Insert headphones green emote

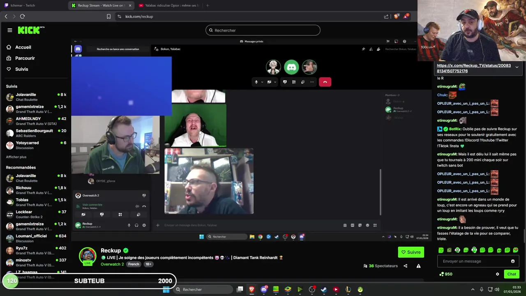tap(474, 250)
